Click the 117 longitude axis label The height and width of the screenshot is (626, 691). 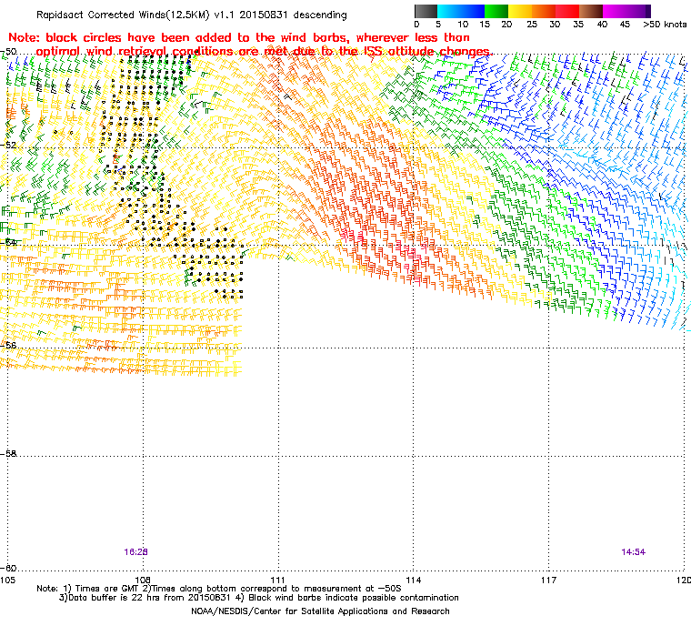tap(548, 580)
